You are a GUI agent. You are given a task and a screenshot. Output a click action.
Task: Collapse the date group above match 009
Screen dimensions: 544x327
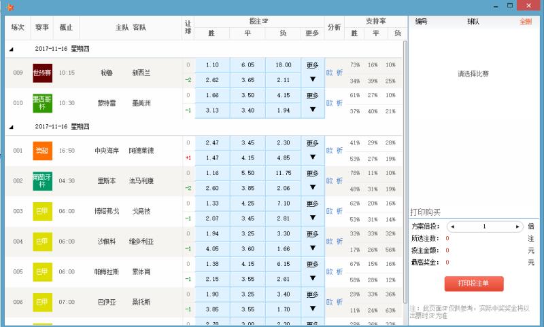click(11, 49)
